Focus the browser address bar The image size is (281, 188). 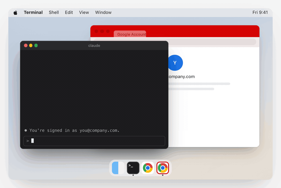tap(212, 42)
